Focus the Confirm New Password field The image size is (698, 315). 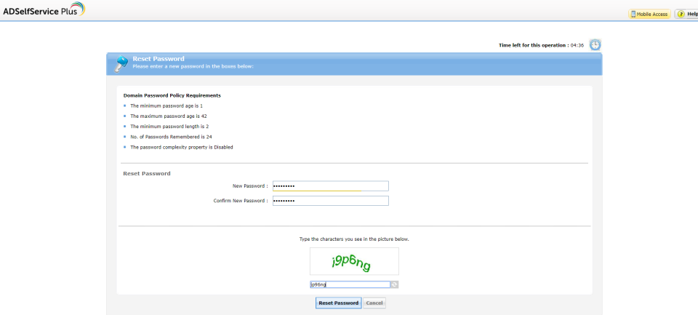tap(330, 201)
